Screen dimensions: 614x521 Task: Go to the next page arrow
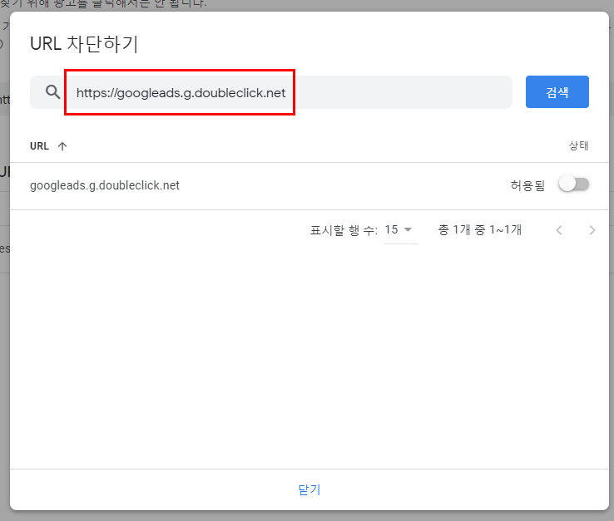[x=592, y=230]
